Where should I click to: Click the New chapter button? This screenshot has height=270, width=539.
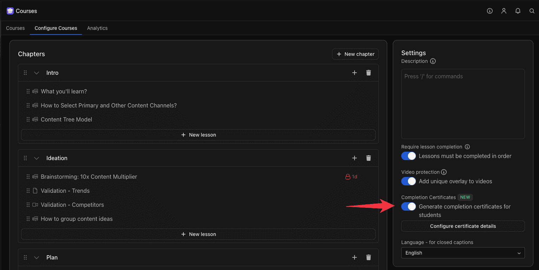(x=355, y=54)
